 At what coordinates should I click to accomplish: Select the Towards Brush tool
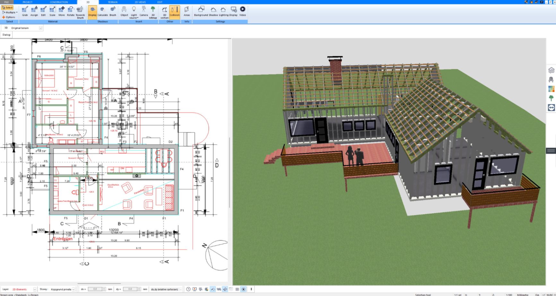point(80,12)
